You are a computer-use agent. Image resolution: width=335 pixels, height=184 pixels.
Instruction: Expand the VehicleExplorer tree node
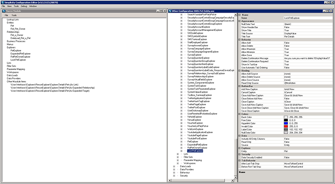point(181,116)
